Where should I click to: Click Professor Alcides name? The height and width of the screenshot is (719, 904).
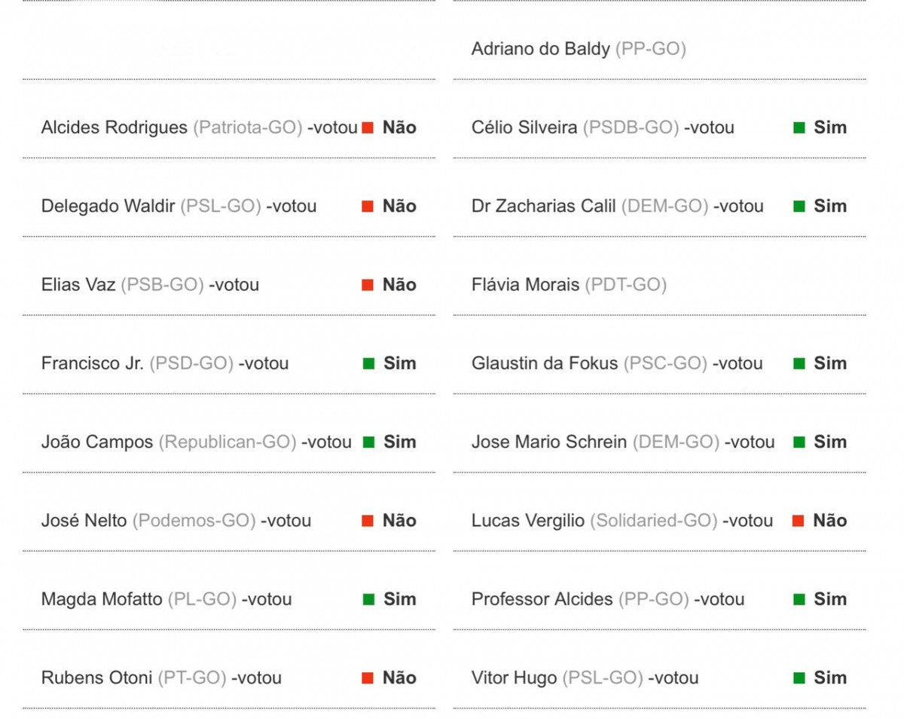point(542,600)
